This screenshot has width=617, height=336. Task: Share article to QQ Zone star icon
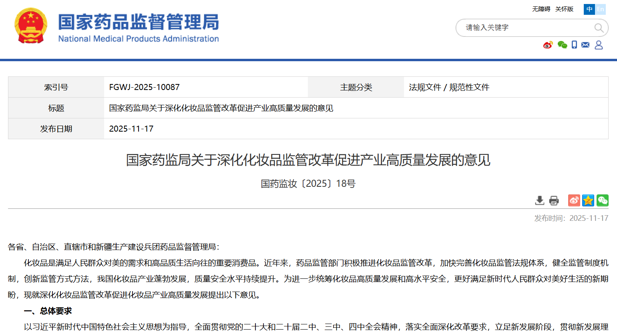click(588, 200)
